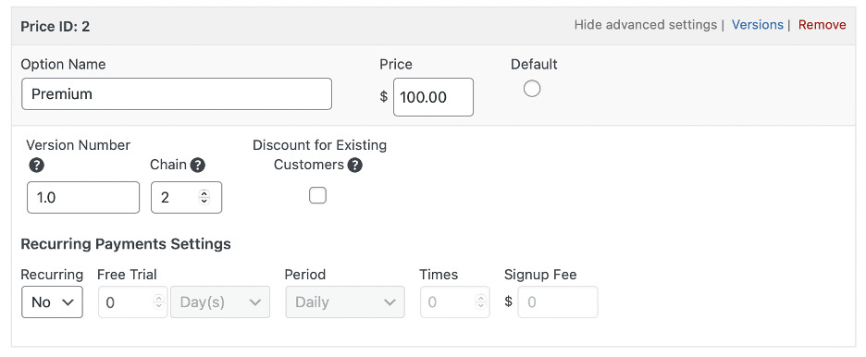Expand the Free Trial Day(s) unit dropdown

click(x=220, y=302)
